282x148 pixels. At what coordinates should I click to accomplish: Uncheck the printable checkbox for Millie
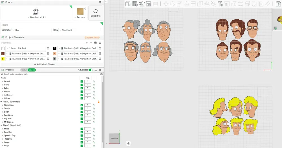(x=82, y=129)
